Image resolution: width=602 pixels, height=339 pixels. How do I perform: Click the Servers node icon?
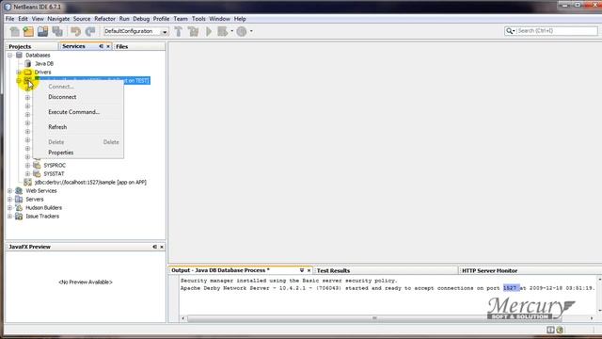point(19,199)
